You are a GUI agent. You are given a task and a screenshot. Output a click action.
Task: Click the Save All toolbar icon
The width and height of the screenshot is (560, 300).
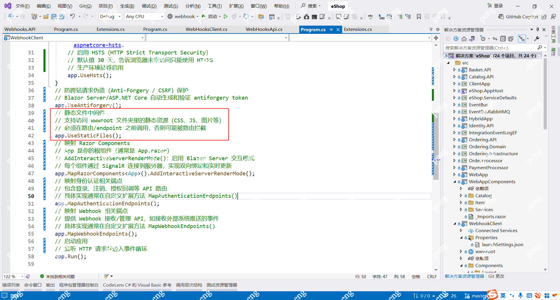pyautogui.click(x=62, y=17)
